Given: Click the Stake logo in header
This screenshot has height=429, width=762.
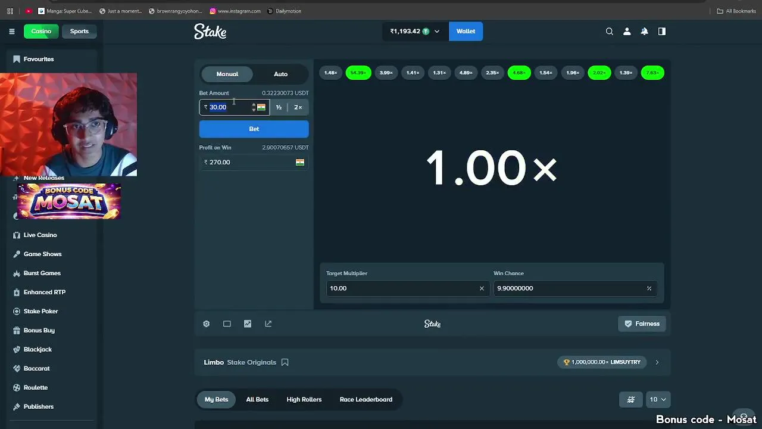Looking at the screenshot, I should [x=210, y=32].
